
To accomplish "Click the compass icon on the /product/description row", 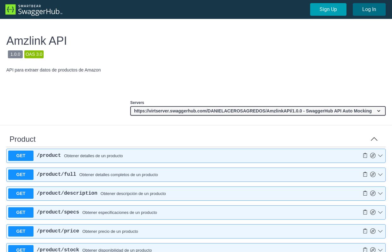I will tap(373, 193).
